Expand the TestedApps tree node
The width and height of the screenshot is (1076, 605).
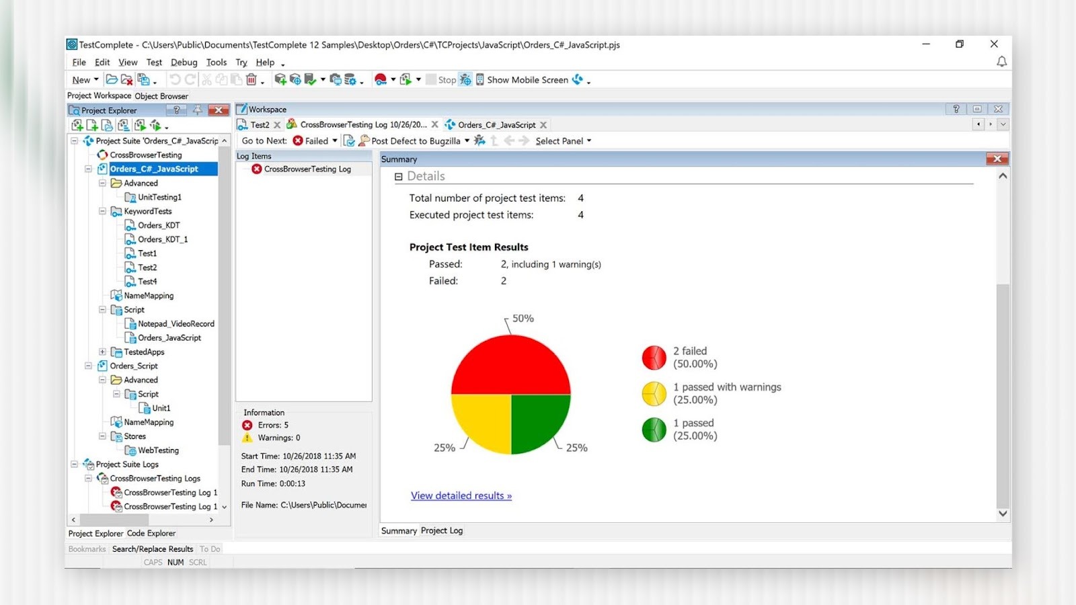102,352
